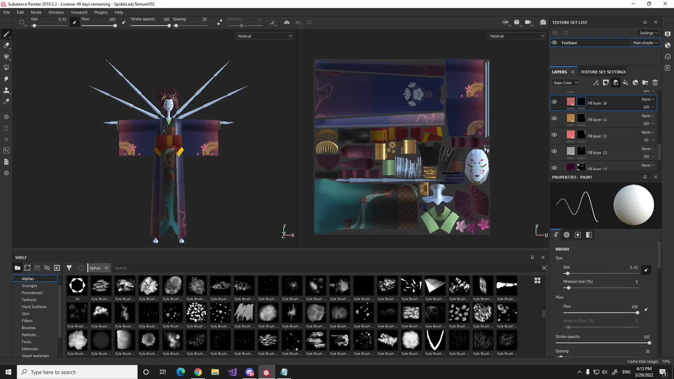Switch to Texture Set Settings tab
The height and width of the screenshot is (379, 674).
pyautogui.click(x=603, y=72)
